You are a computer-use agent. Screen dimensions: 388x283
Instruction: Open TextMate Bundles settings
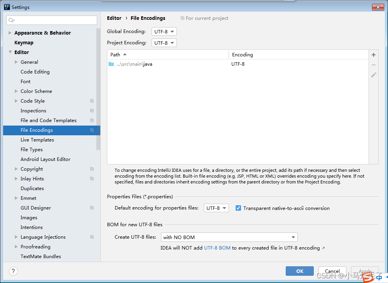point(41,257)
